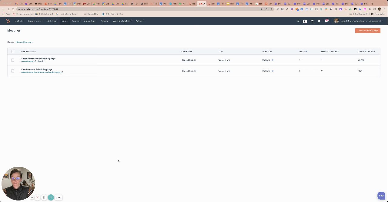Expand the Conversations navigation menu
Image resolution: width=388 pixels, height=202 pixels.
pos(35,21)
